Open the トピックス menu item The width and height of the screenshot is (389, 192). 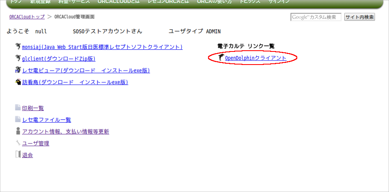(x=250, y=2)
